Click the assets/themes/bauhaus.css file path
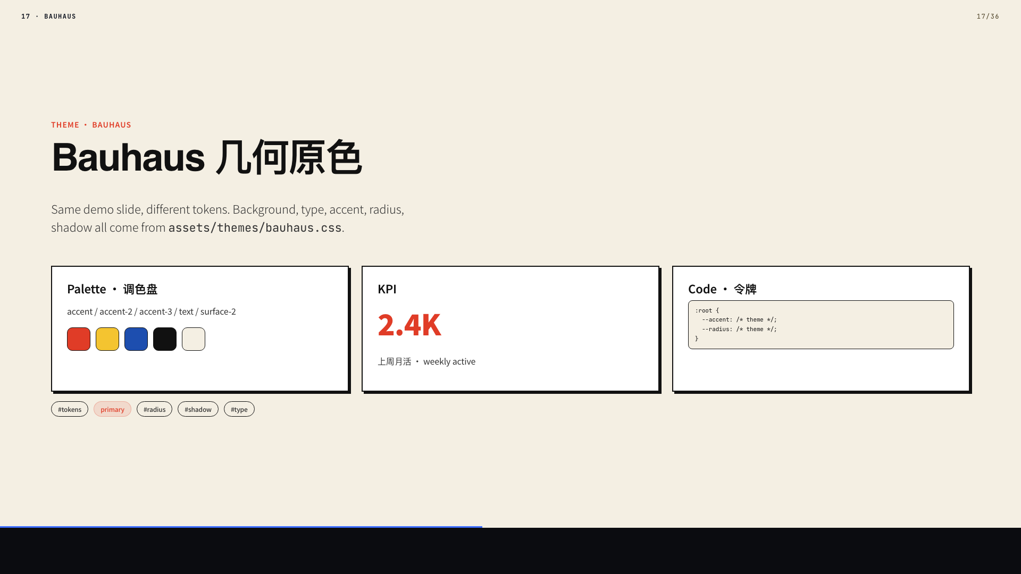Viewport: 1021px width, 574px height. coord(255,228)
